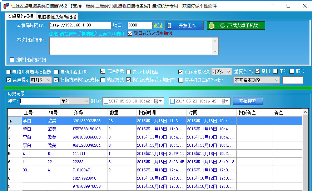312x191 pixels.
Task: Switch to 电脑摄像头条码扫描 tab
Action: (57, 17)
